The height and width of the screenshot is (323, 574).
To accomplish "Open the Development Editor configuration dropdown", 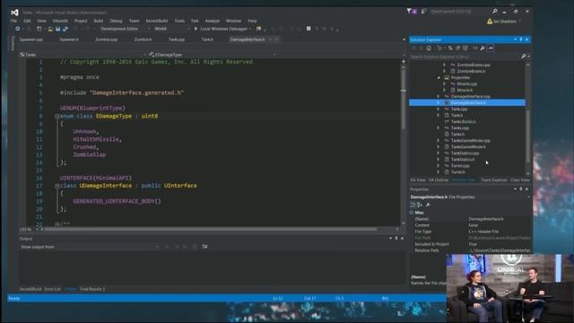I will [x=125, y=29].
